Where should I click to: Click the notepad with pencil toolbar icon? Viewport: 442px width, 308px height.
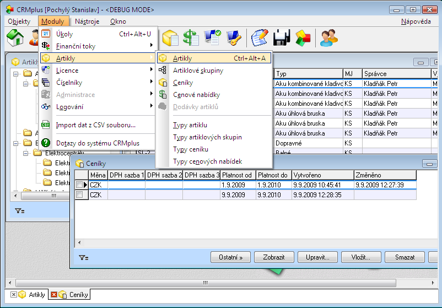coord(260,38)
